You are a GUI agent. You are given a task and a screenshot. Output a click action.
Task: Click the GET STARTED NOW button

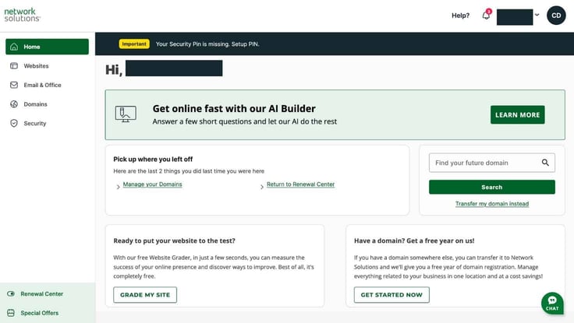pyautogui.click(x=392, y=295)
